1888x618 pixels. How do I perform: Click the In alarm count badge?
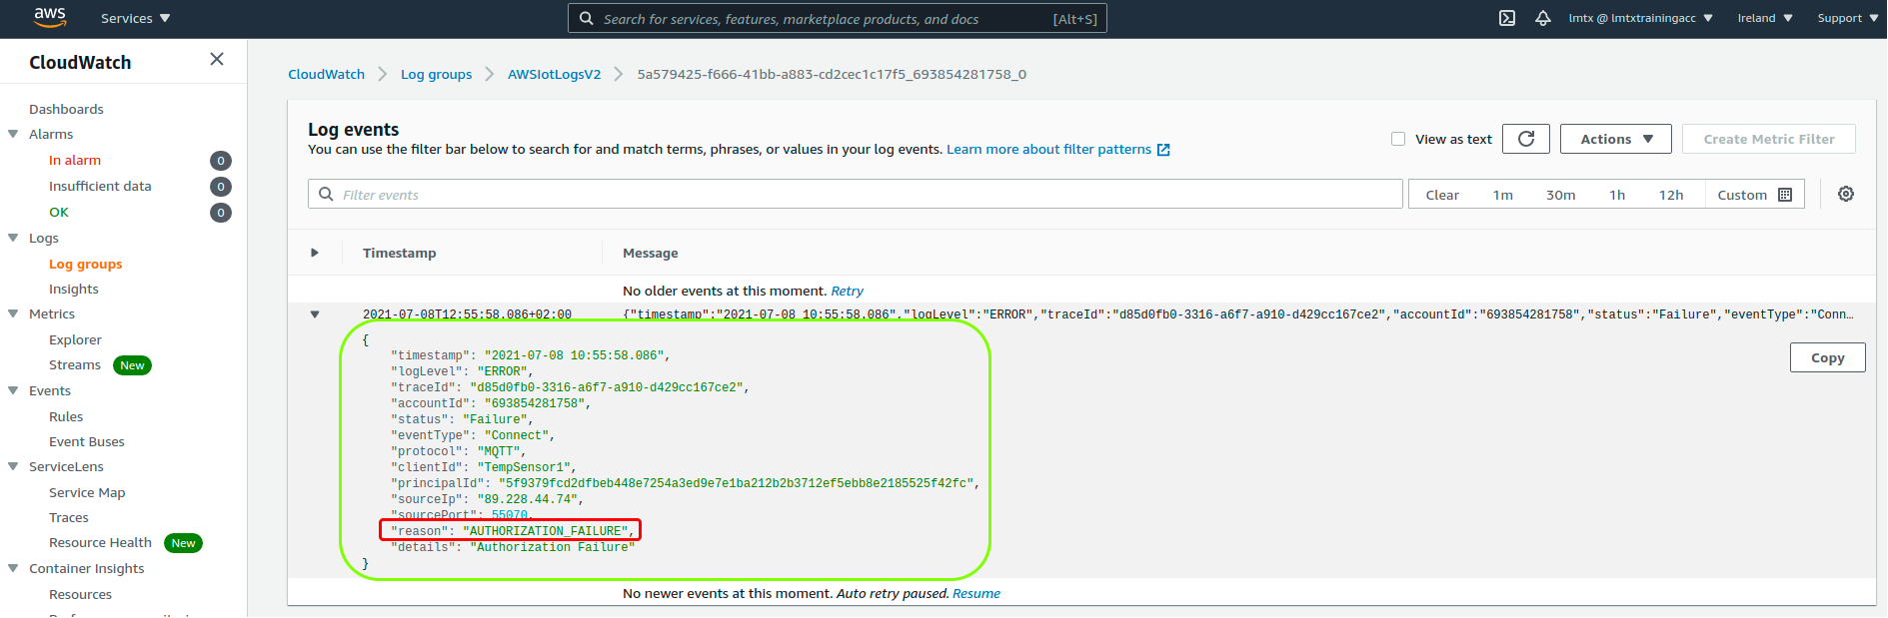coord(221,161)
